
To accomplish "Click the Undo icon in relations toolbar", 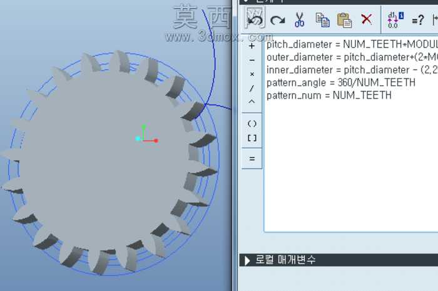I will tap(255, 19).
